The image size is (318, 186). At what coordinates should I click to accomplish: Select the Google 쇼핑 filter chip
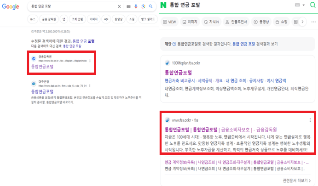[x=132, y=19]
